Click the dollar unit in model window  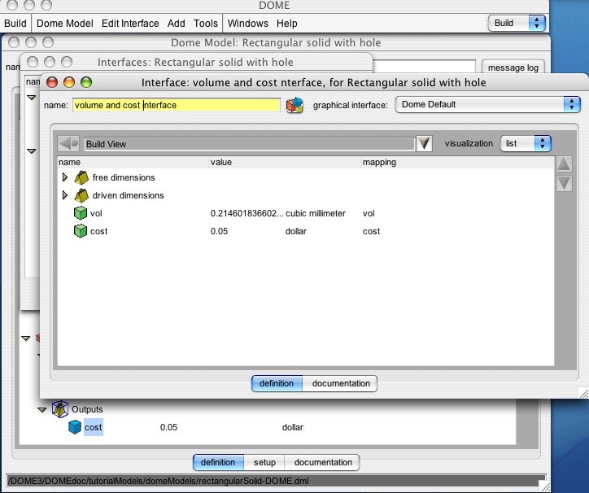click(x=293, y=428)
